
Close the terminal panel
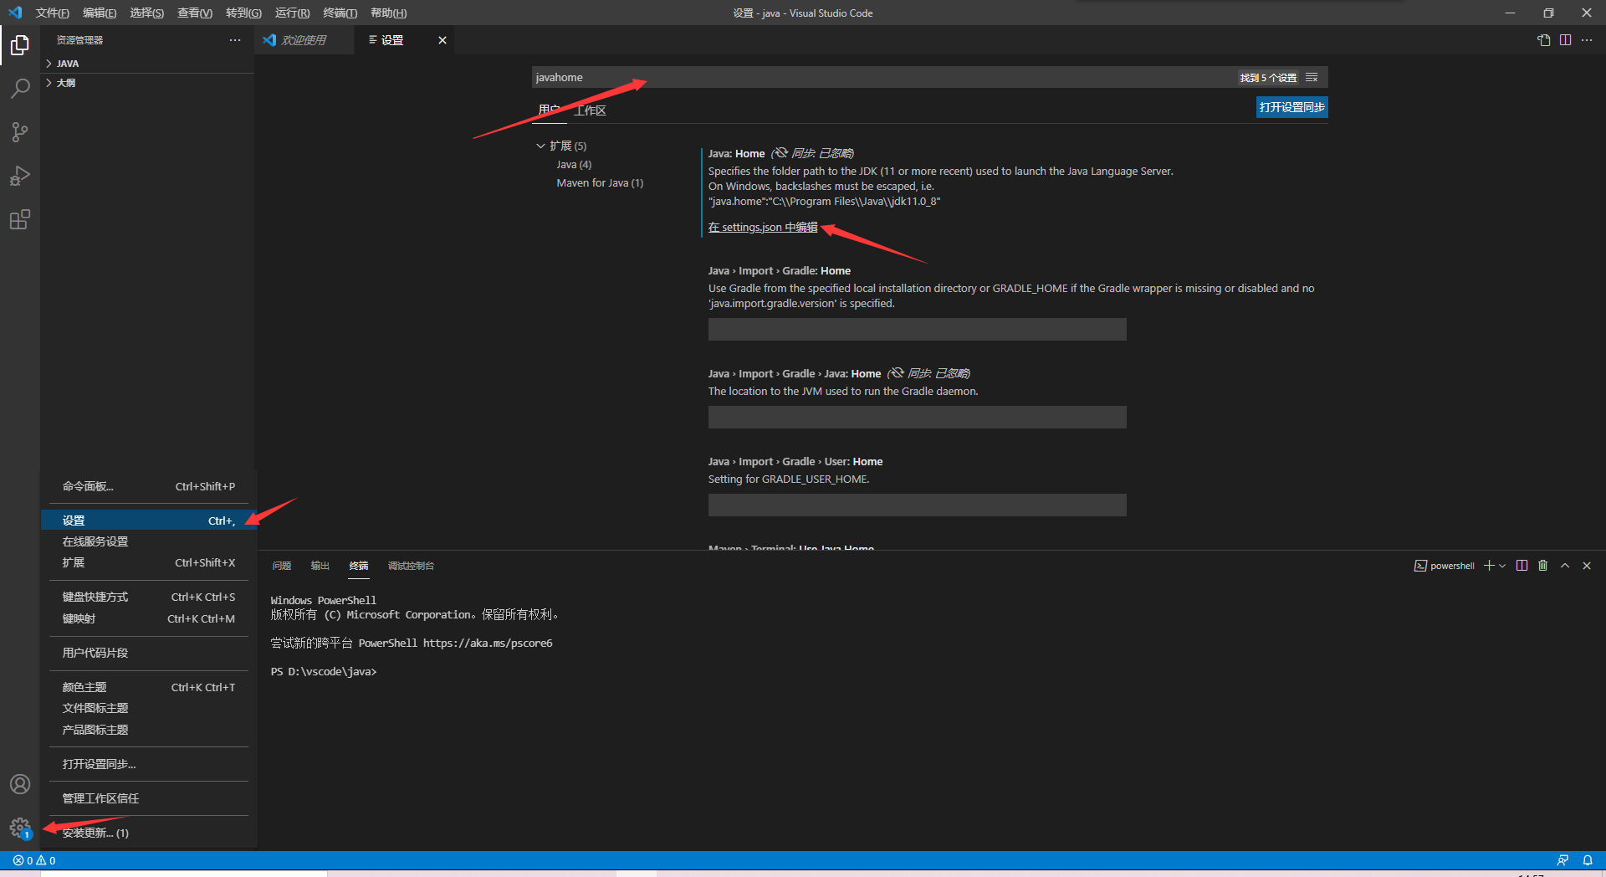[x=1587, y=566]
